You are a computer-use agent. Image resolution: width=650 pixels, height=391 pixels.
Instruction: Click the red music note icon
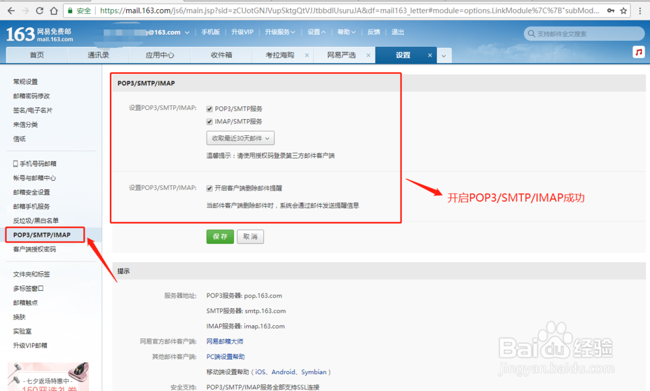pos(638,52)
